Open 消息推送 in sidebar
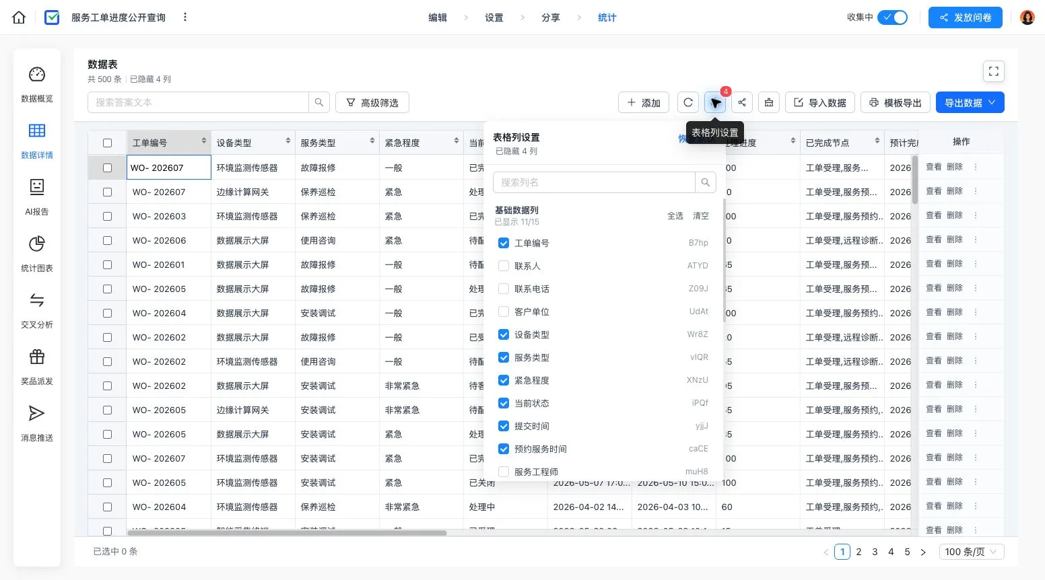1045x580 pixels. coord(37,423)
